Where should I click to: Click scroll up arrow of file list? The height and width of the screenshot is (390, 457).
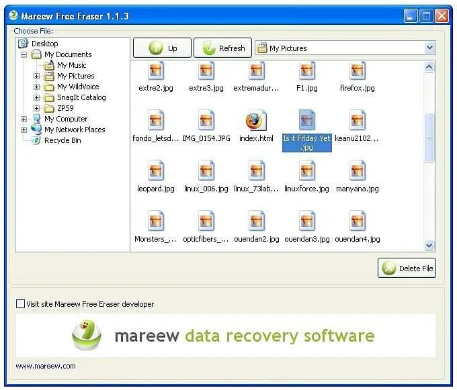click(429, 67)
